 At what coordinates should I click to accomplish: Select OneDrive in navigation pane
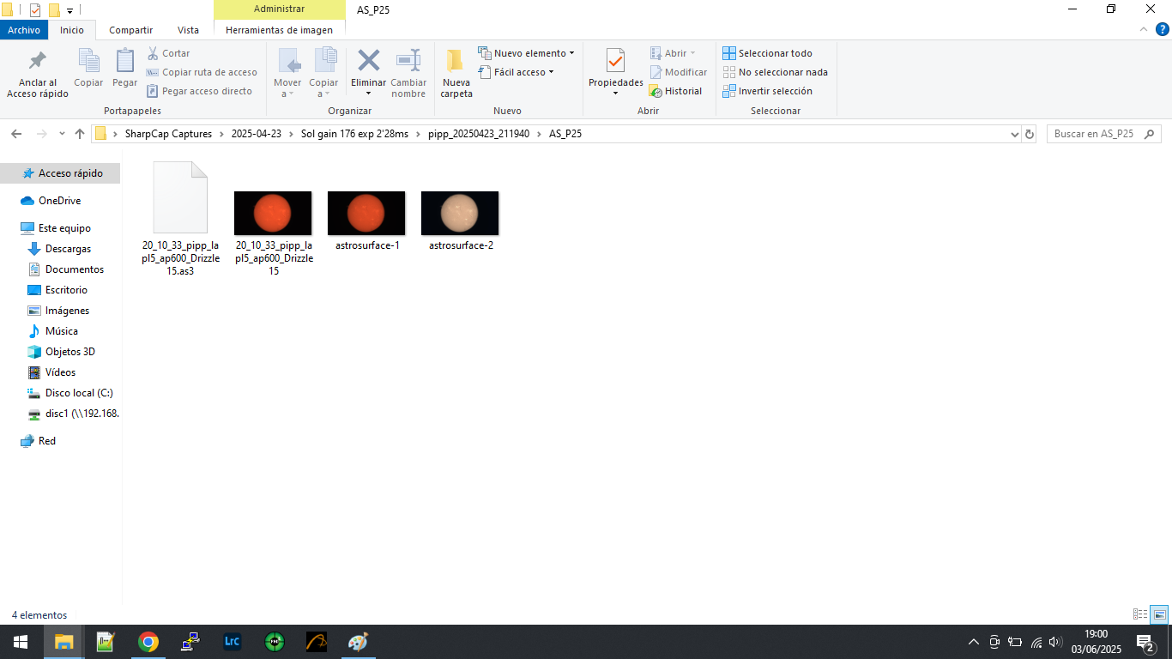point(61,201)
